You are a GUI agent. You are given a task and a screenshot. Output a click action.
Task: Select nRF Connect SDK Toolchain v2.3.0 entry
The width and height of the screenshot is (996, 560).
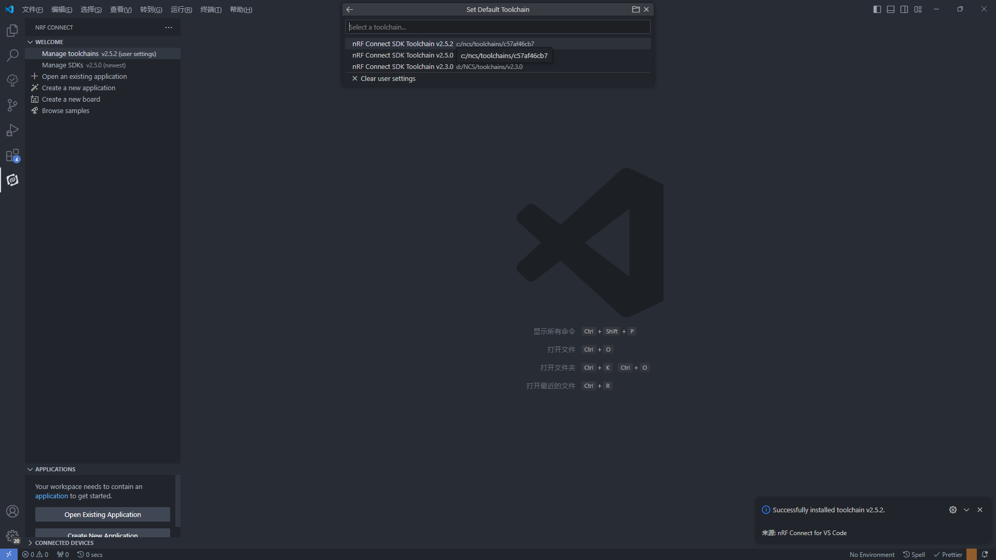click(403, 67)
